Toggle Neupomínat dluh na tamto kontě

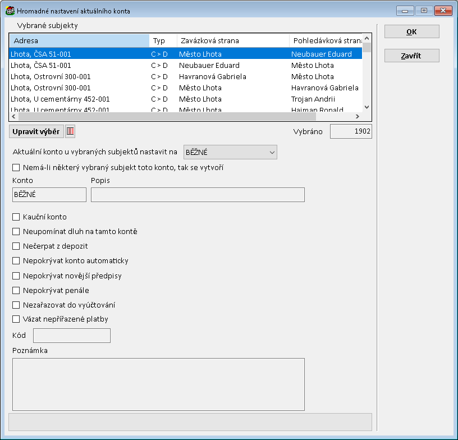(x=16, y=232)
